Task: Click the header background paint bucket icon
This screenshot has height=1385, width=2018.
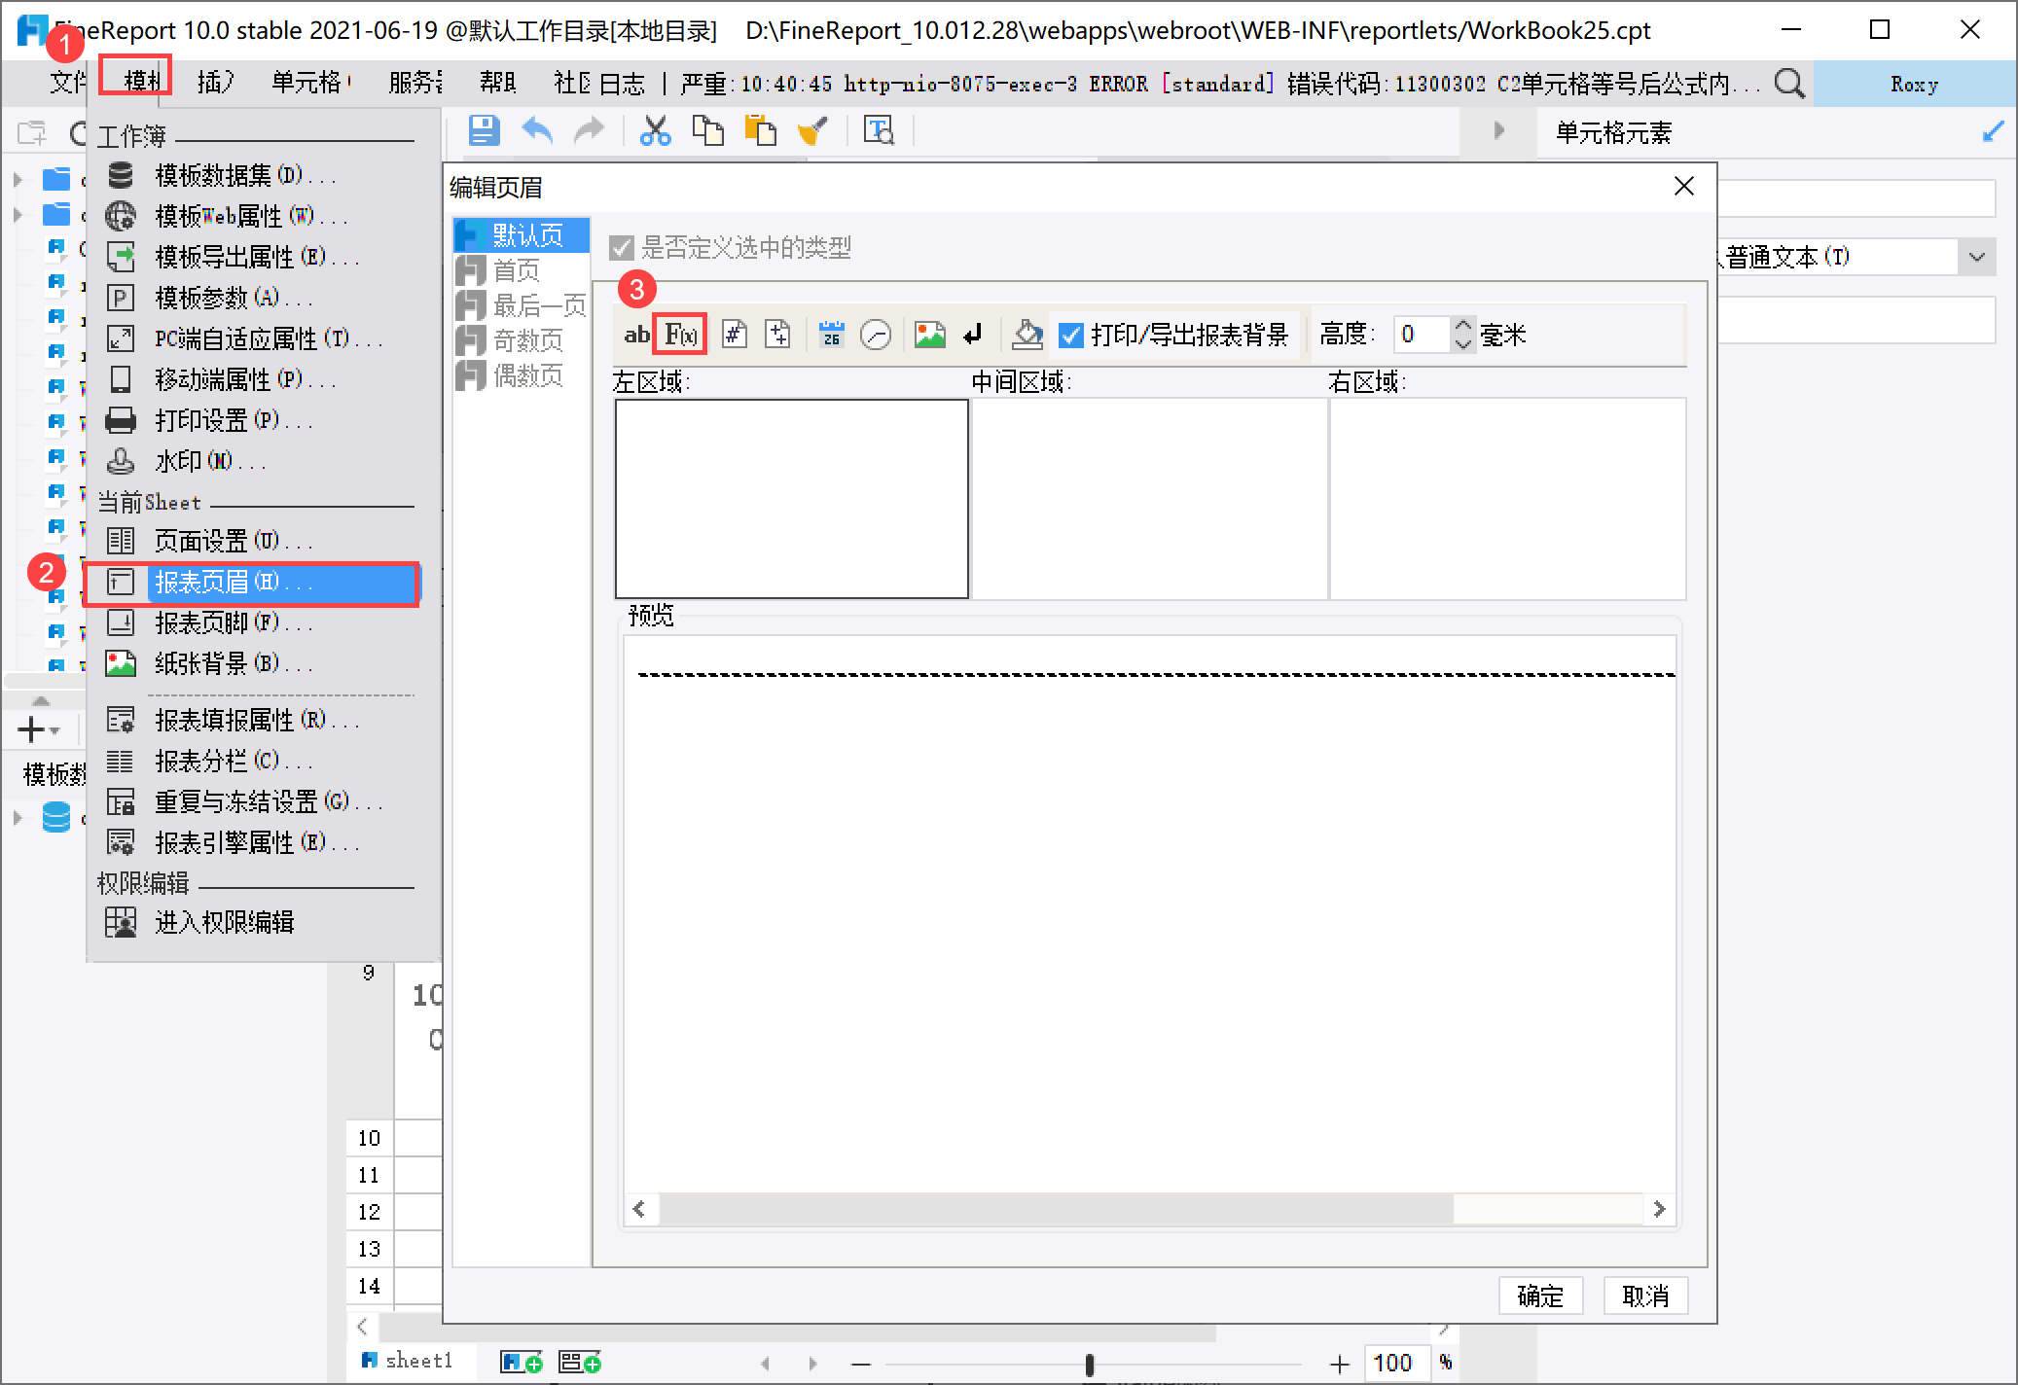Action: pos(1027,336)
